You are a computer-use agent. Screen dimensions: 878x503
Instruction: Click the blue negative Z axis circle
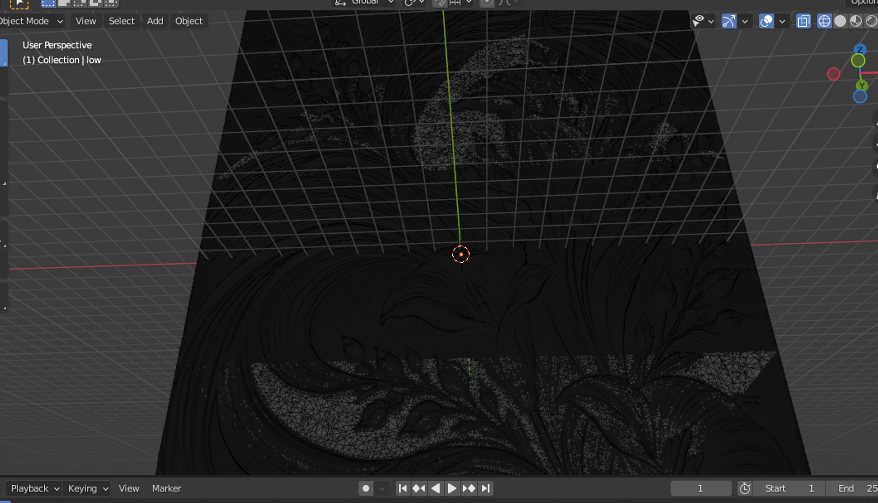[860, 96]
